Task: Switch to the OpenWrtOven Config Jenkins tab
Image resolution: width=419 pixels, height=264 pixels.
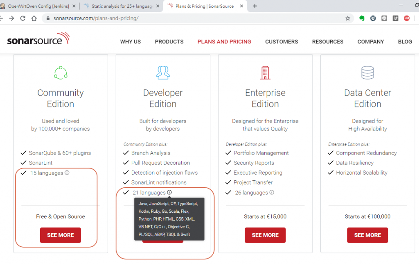Action: coord(38,6)
